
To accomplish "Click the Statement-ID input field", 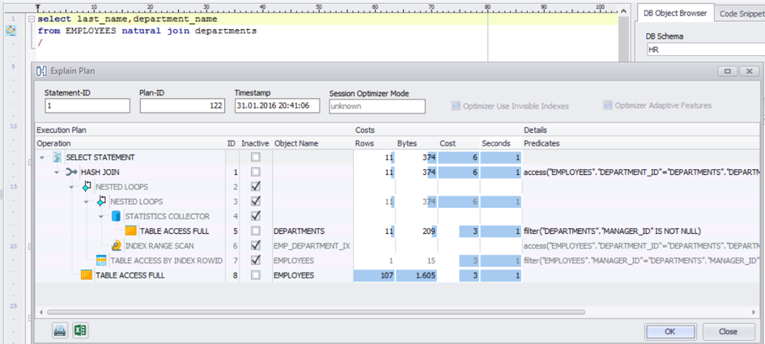I will point(87,106).
